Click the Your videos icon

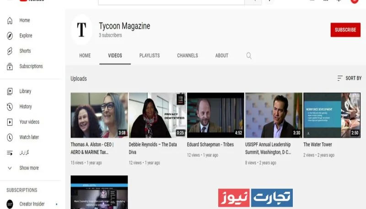coord(10,122)
